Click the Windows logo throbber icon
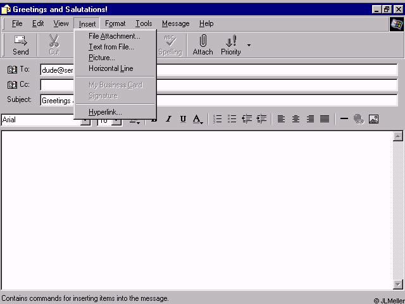 pos(397,24)
